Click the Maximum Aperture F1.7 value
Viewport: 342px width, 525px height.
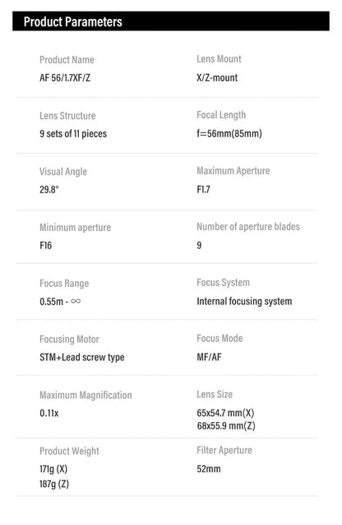point(203,190)
